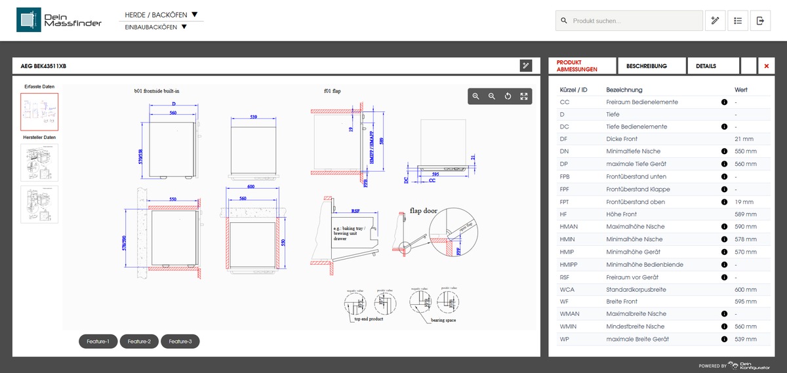Click the Bezeichnung column header
Screen dimensions: 787x373
[624, 90]
